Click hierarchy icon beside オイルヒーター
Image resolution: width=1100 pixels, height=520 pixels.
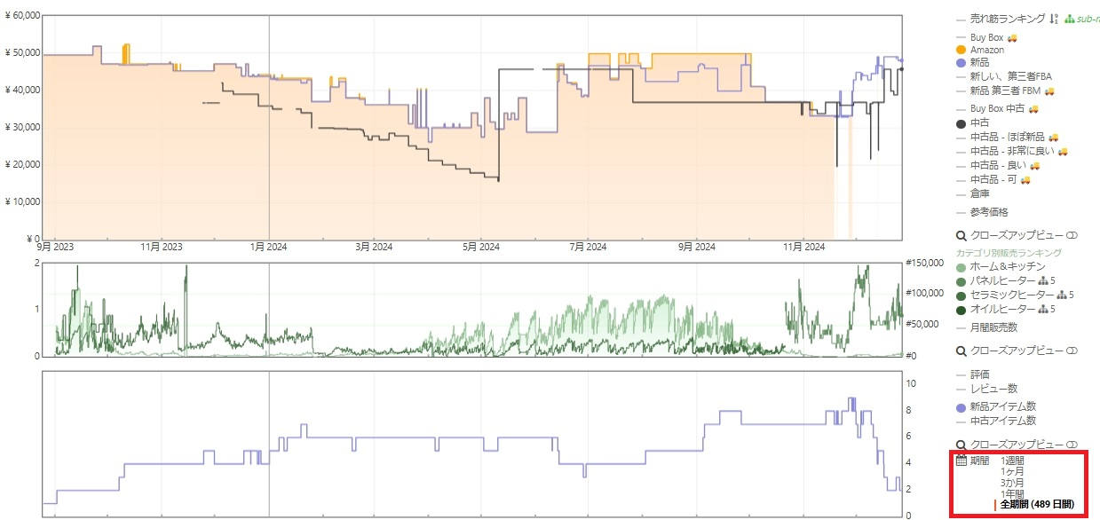click(1042, 310)
